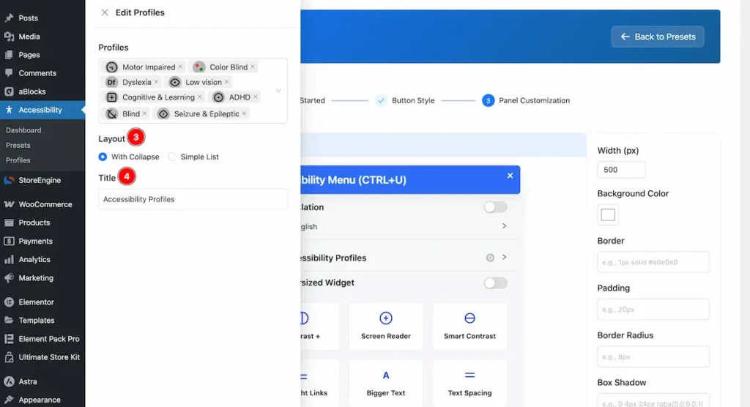Click the Templates folder icon
Viewport: 750px width, 407px height.
[9, 321]
